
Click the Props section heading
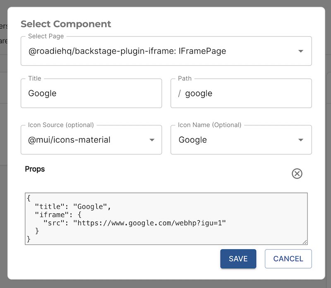coord(35,169)
